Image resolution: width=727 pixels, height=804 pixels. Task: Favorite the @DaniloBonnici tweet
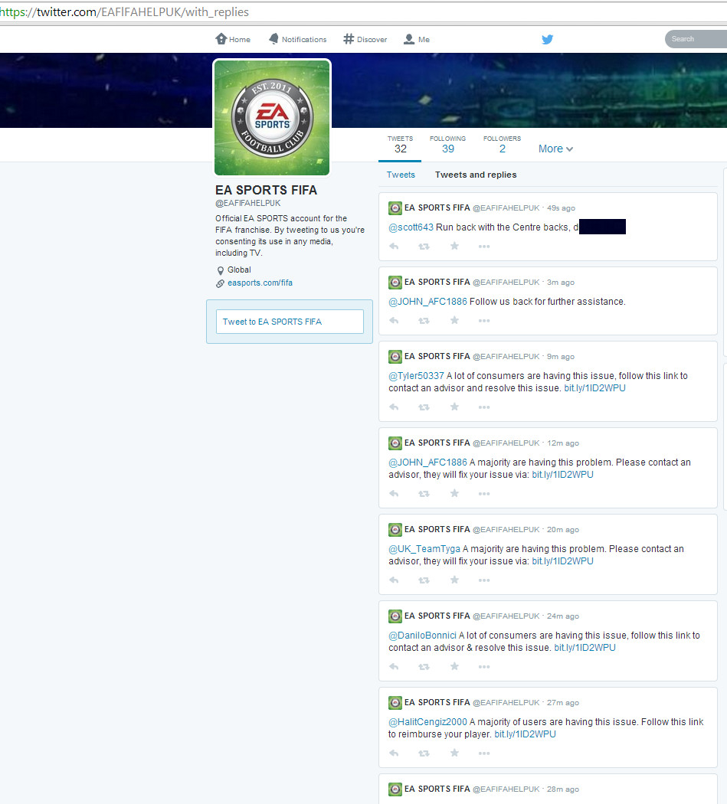click(454, 667)
